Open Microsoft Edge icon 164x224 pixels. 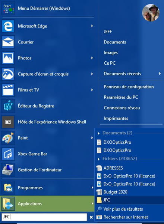tap(8, 26)
